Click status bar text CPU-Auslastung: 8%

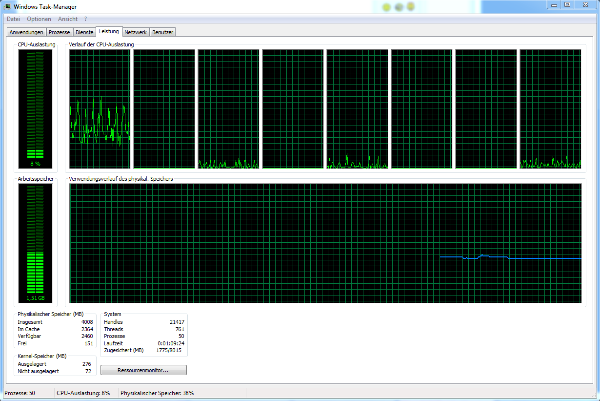click(x=83, y=393)
